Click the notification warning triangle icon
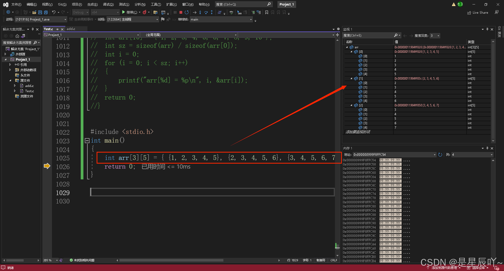 click(454, 4)
